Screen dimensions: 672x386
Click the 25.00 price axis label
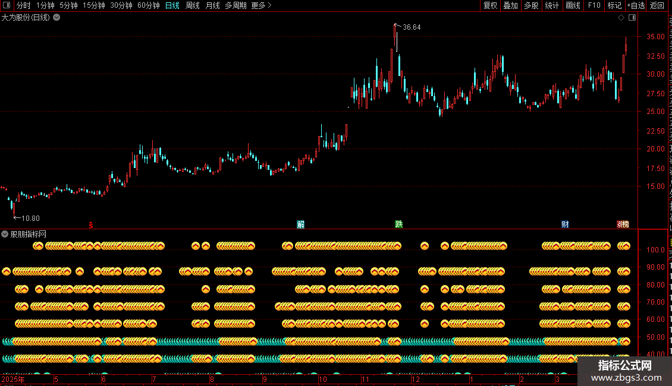point(655,112)
